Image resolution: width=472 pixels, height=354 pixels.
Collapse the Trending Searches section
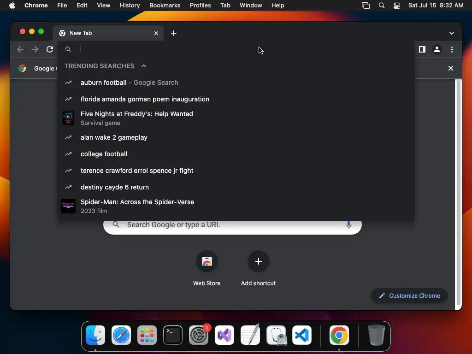tap(144, 66)
